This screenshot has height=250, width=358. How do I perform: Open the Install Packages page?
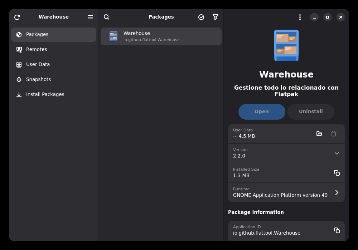click(54, 95)
